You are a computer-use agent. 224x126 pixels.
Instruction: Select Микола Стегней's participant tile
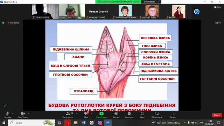(x=98, y=12)
